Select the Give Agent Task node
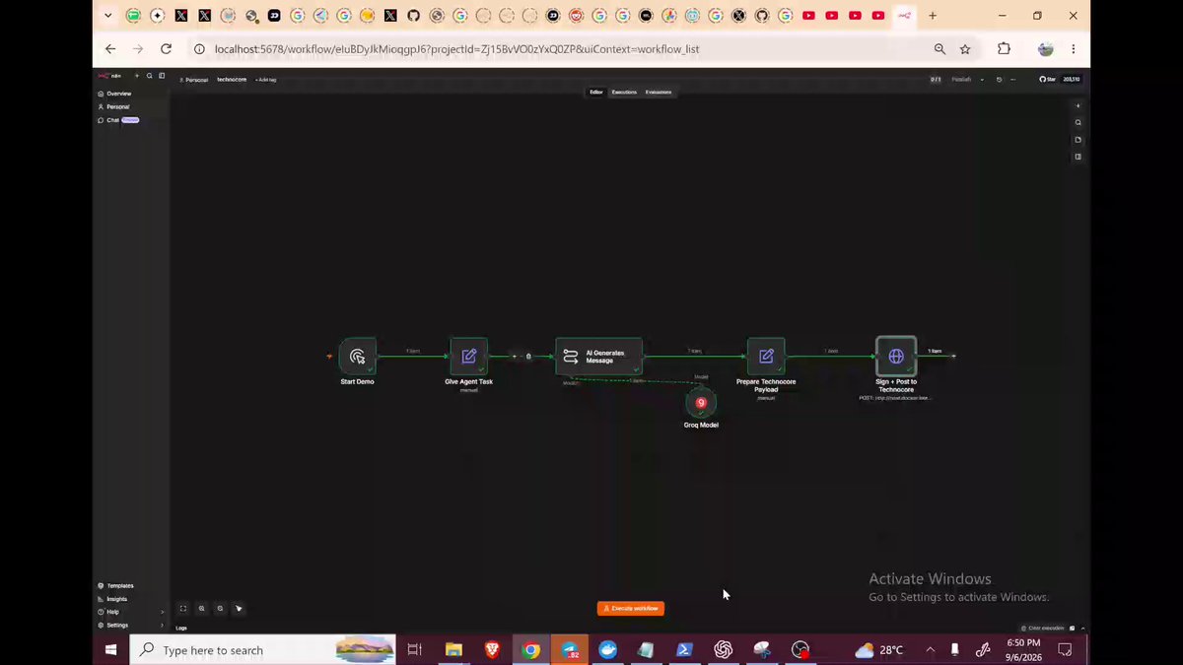This screenshot has height=665, width=1183. 469,357
